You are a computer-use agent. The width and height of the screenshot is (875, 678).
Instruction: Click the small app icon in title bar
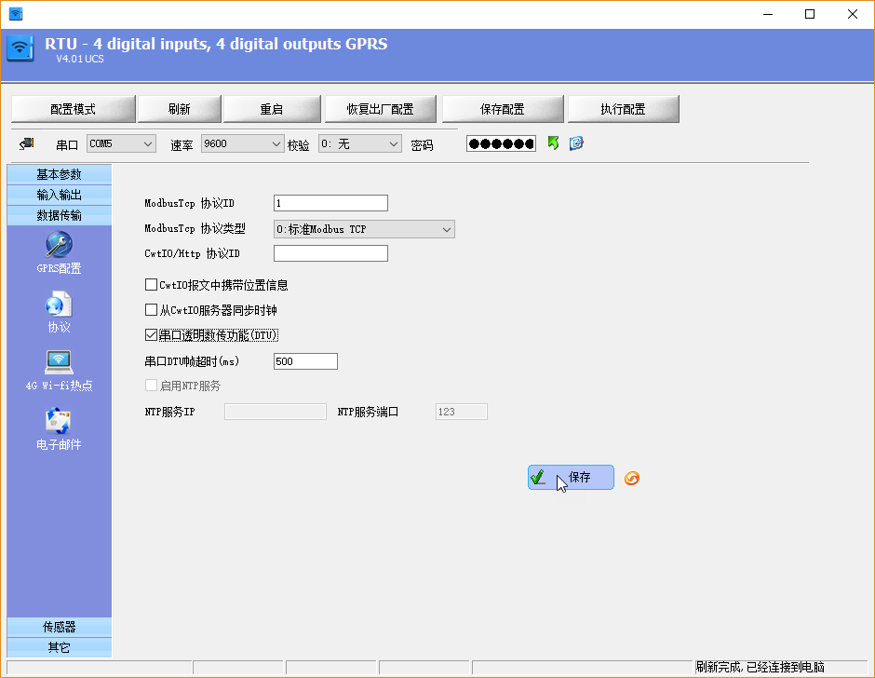coord(16,14)
